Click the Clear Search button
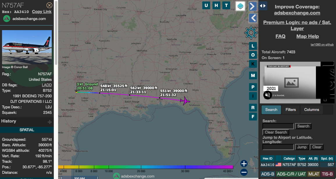 276,132
